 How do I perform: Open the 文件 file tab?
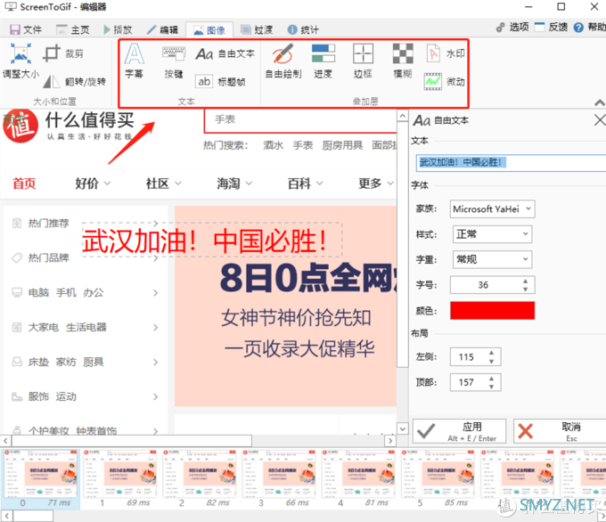[x=26, y=29]
